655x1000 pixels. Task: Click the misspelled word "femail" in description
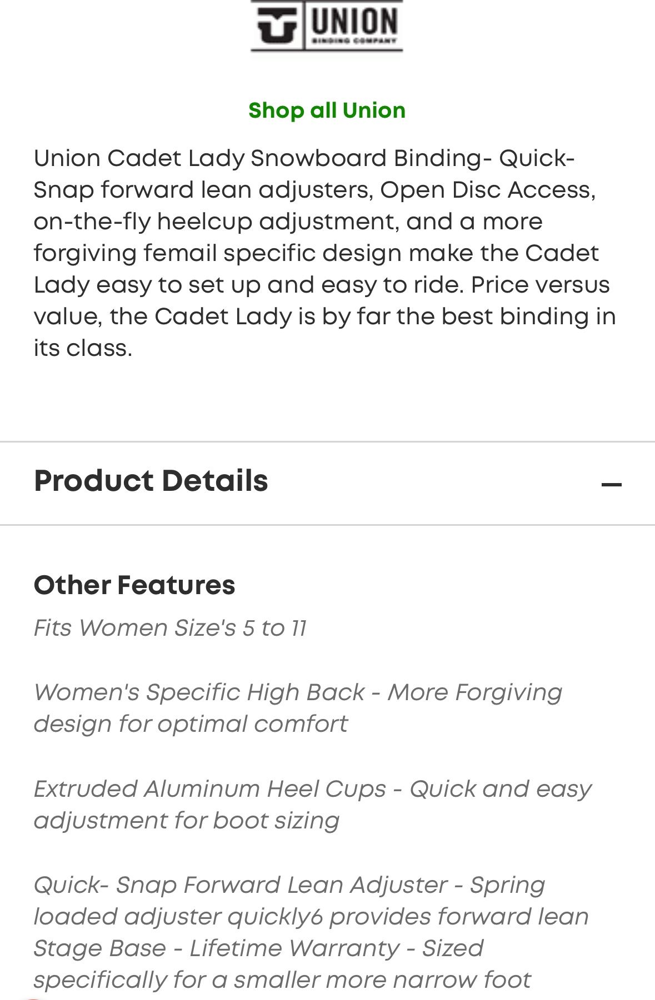[x=180, y=253]
